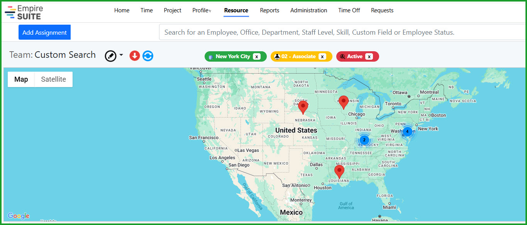This screenshot has height=225, width=527.
Task: Open the cluster marker showing 4
Action: point(407,131)
